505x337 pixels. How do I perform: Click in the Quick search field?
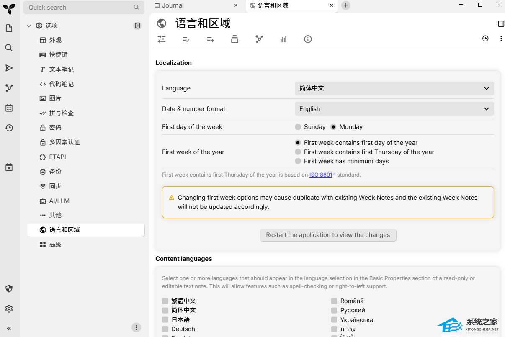[x=80, y=8]
